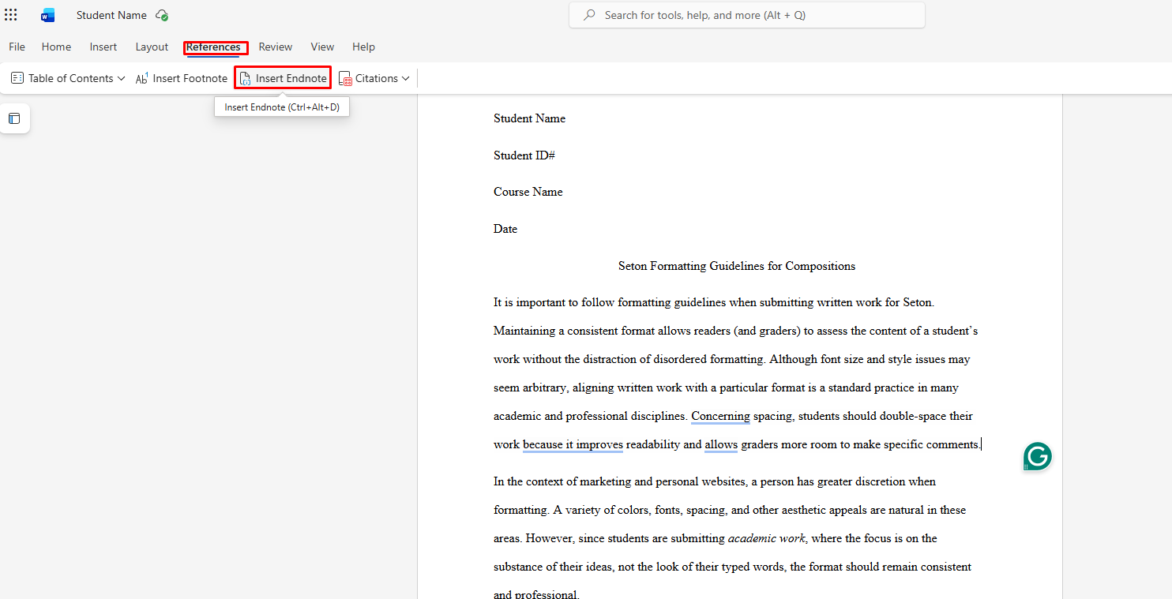This screenshot has height=599, width=1172.
Task: Click the Citations icon
Action: tap(345, 78)
